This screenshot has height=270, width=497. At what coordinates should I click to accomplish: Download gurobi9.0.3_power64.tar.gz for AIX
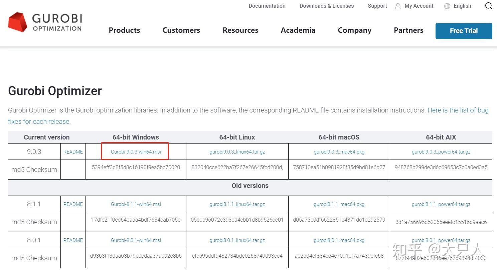[441, 152]
